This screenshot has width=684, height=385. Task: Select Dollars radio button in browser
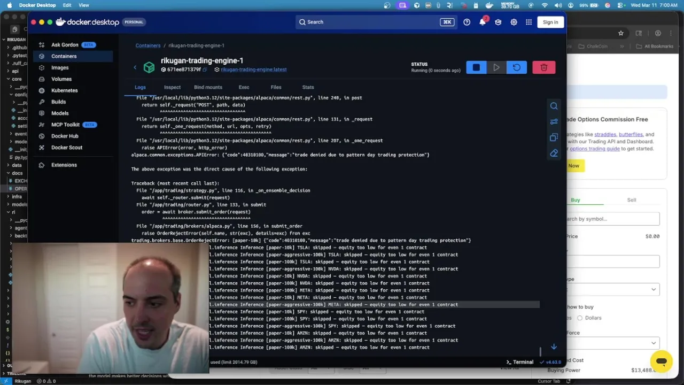tap(580, 318)
